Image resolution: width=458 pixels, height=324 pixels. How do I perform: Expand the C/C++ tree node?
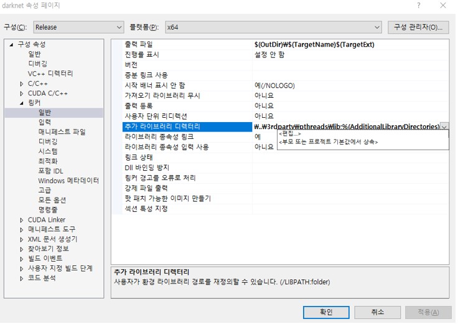(x=21, y=84)
